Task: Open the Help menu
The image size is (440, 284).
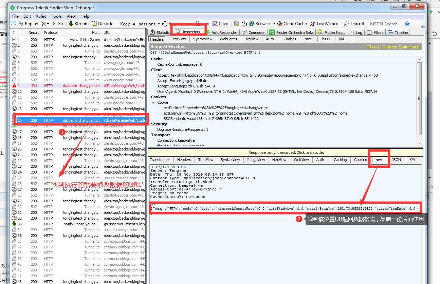Action: (x=85, y=16)
